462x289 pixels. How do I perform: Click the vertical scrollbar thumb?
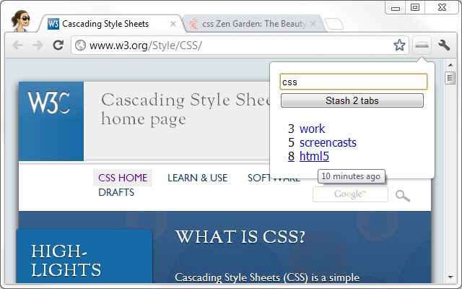tap(450, 78)
